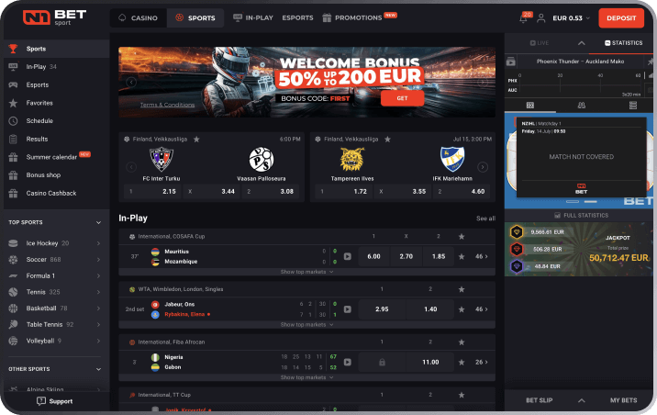
Task: Open the Terms & Conditions link
Action: (x=167, y=105)
